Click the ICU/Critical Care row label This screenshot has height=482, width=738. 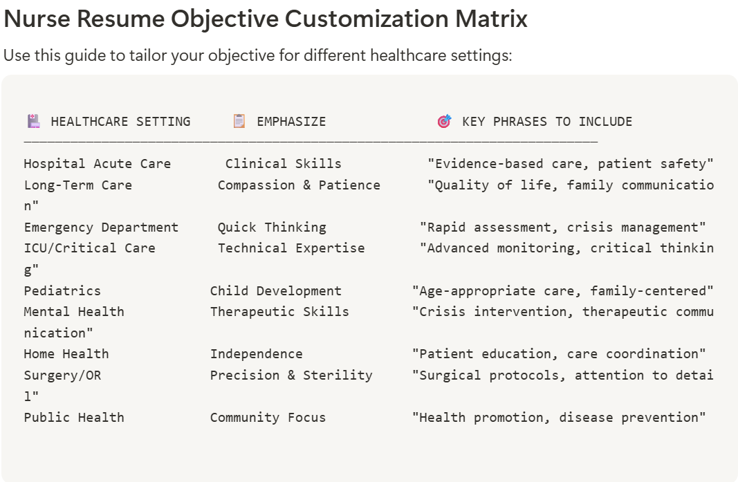pyautogui.click(x=90, y=248)
